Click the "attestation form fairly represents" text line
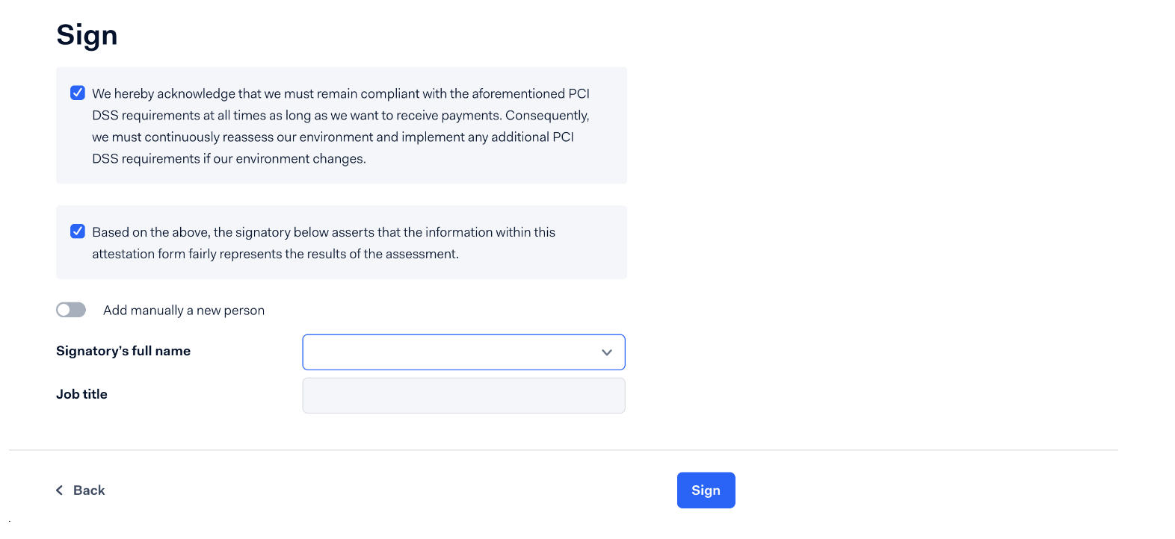The image size is (1175, 539). tap(275, 254)
